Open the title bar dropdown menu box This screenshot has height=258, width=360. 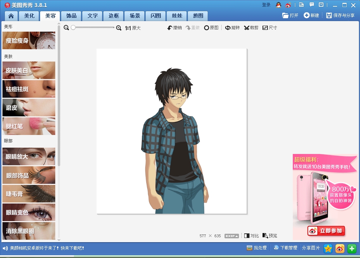321,5
